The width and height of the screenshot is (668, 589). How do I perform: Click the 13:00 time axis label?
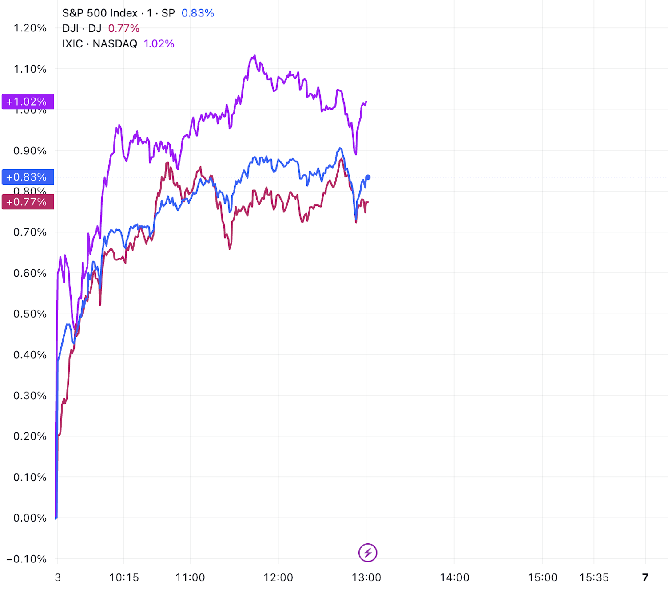366,577
